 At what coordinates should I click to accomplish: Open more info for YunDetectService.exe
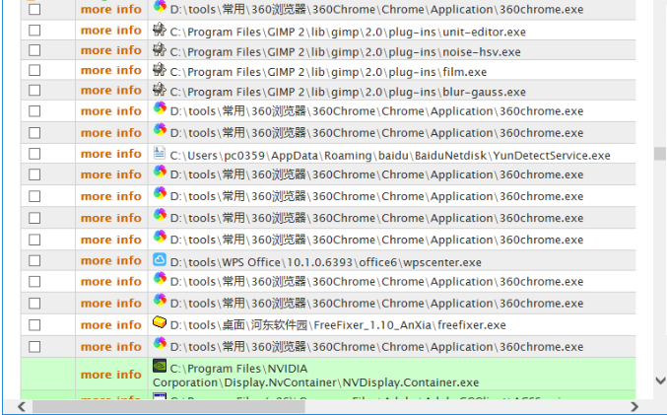click(111, 154)
